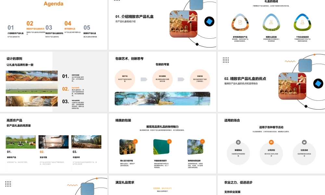This screenshot has height=195, width=325.
Task: Open the 包装艺术，创新思考 slide thumbnail
Action: click(x=162, y=82)
